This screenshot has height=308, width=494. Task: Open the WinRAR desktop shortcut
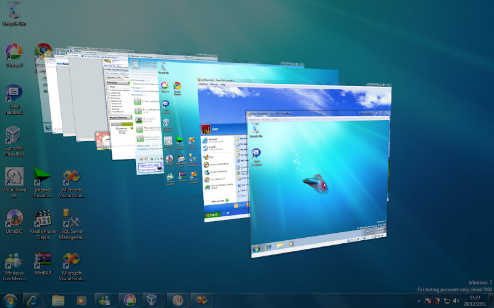(43, 263)
